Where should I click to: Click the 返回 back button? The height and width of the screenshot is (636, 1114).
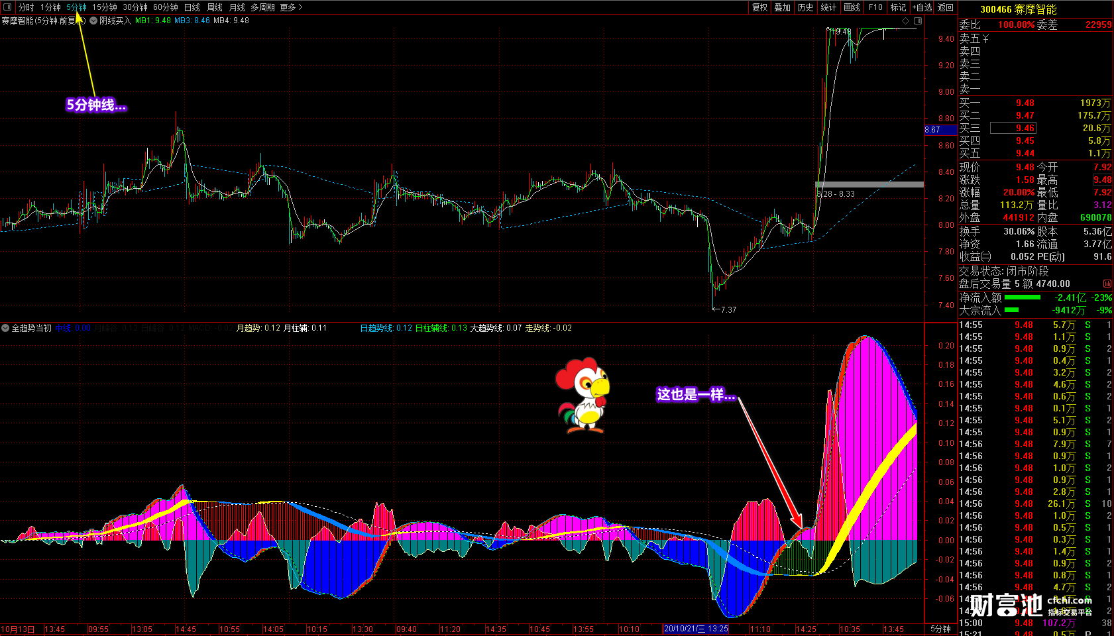point(946,7)
